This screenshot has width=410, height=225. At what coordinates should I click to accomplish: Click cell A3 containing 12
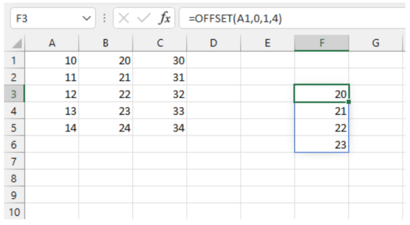coord(52,94)
